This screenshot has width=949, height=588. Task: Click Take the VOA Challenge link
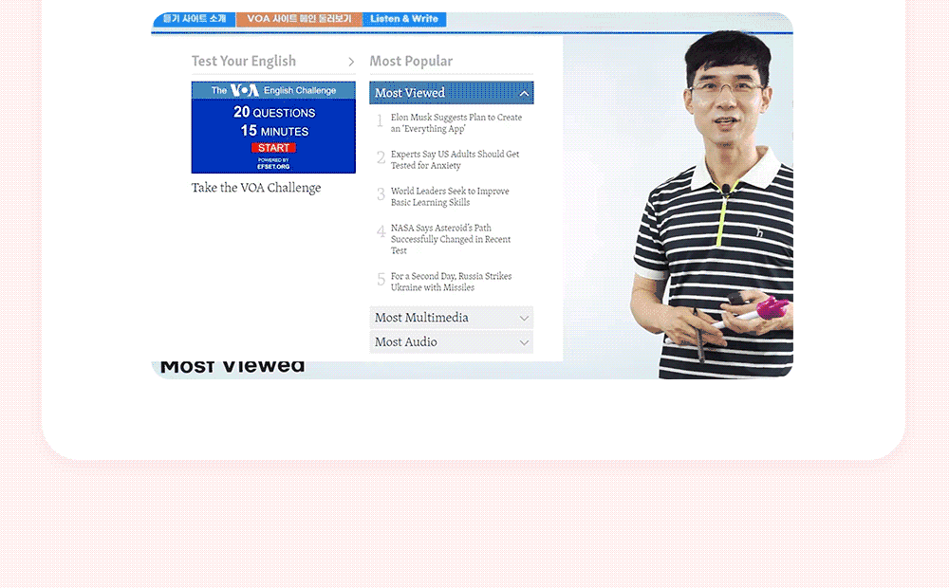256,188
